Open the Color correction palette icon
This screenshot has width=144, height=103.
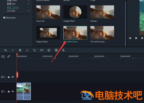tap(49, 50)
